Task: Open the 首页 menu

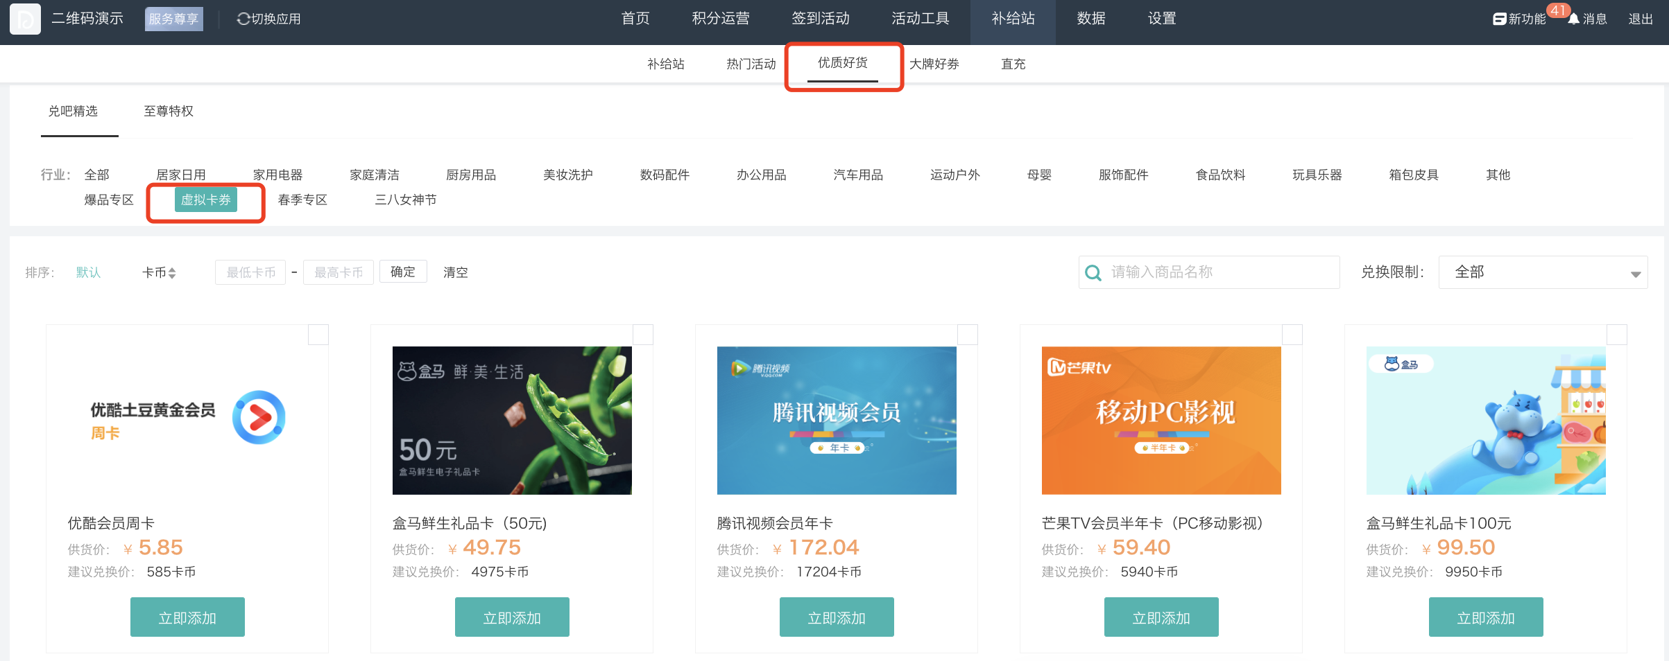Action: (635, 19)
